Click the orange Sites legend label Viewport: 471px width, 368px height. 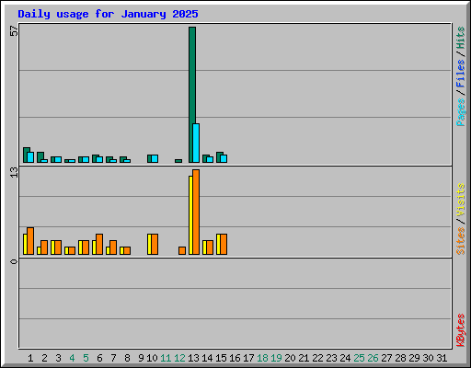[460, 241]
